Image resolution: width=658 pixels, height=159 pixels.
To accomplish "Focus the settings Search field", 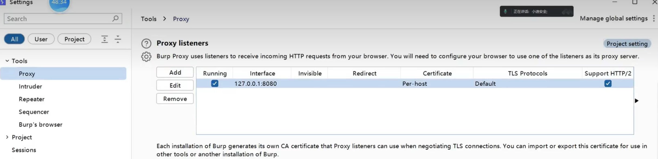I will tap(58, 19).
